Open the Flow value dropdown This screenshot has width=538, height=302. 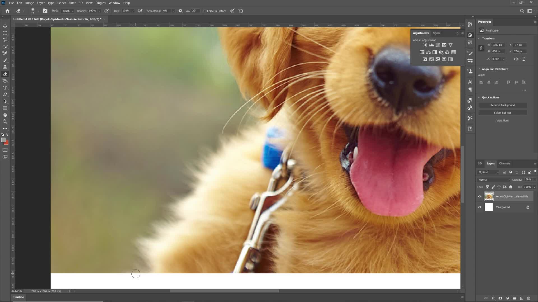133,11
